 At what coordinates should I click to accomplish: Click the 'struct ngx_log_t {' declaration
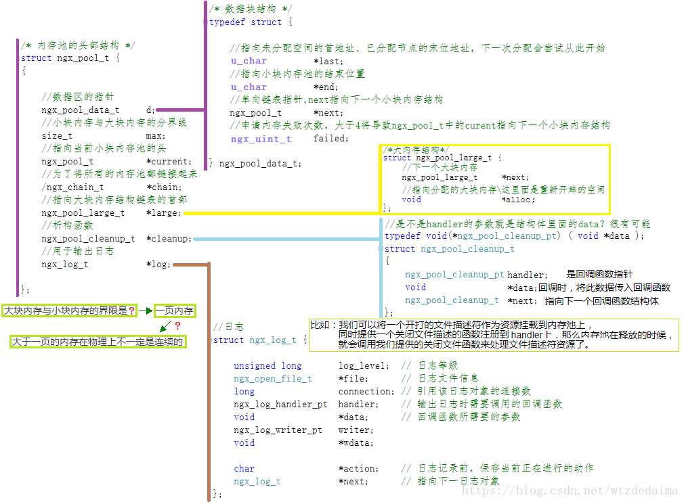click(260, 340)
